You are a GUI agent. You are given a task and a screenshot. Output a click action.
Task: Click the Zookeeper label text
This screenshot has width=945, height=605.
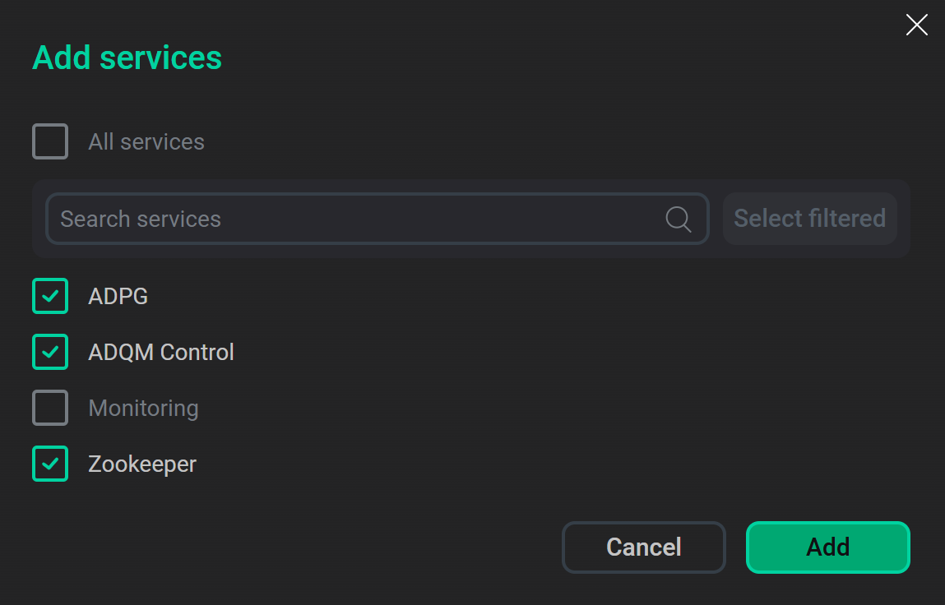(141, 464)
